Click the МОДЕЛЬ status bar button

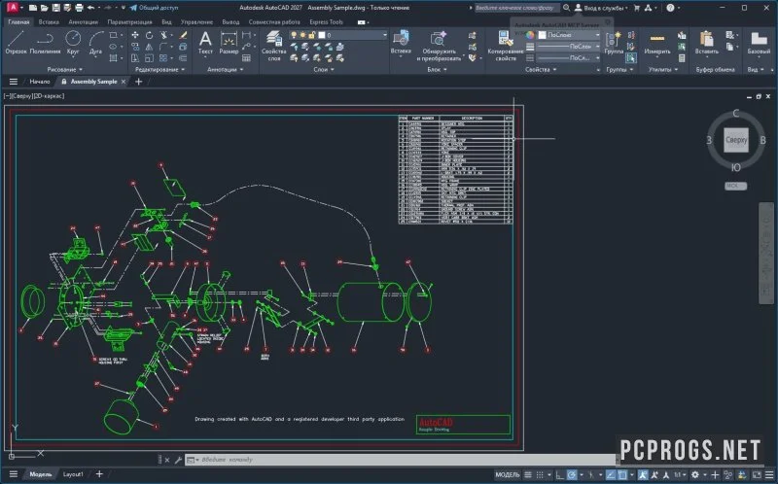[x=507, y=475]
